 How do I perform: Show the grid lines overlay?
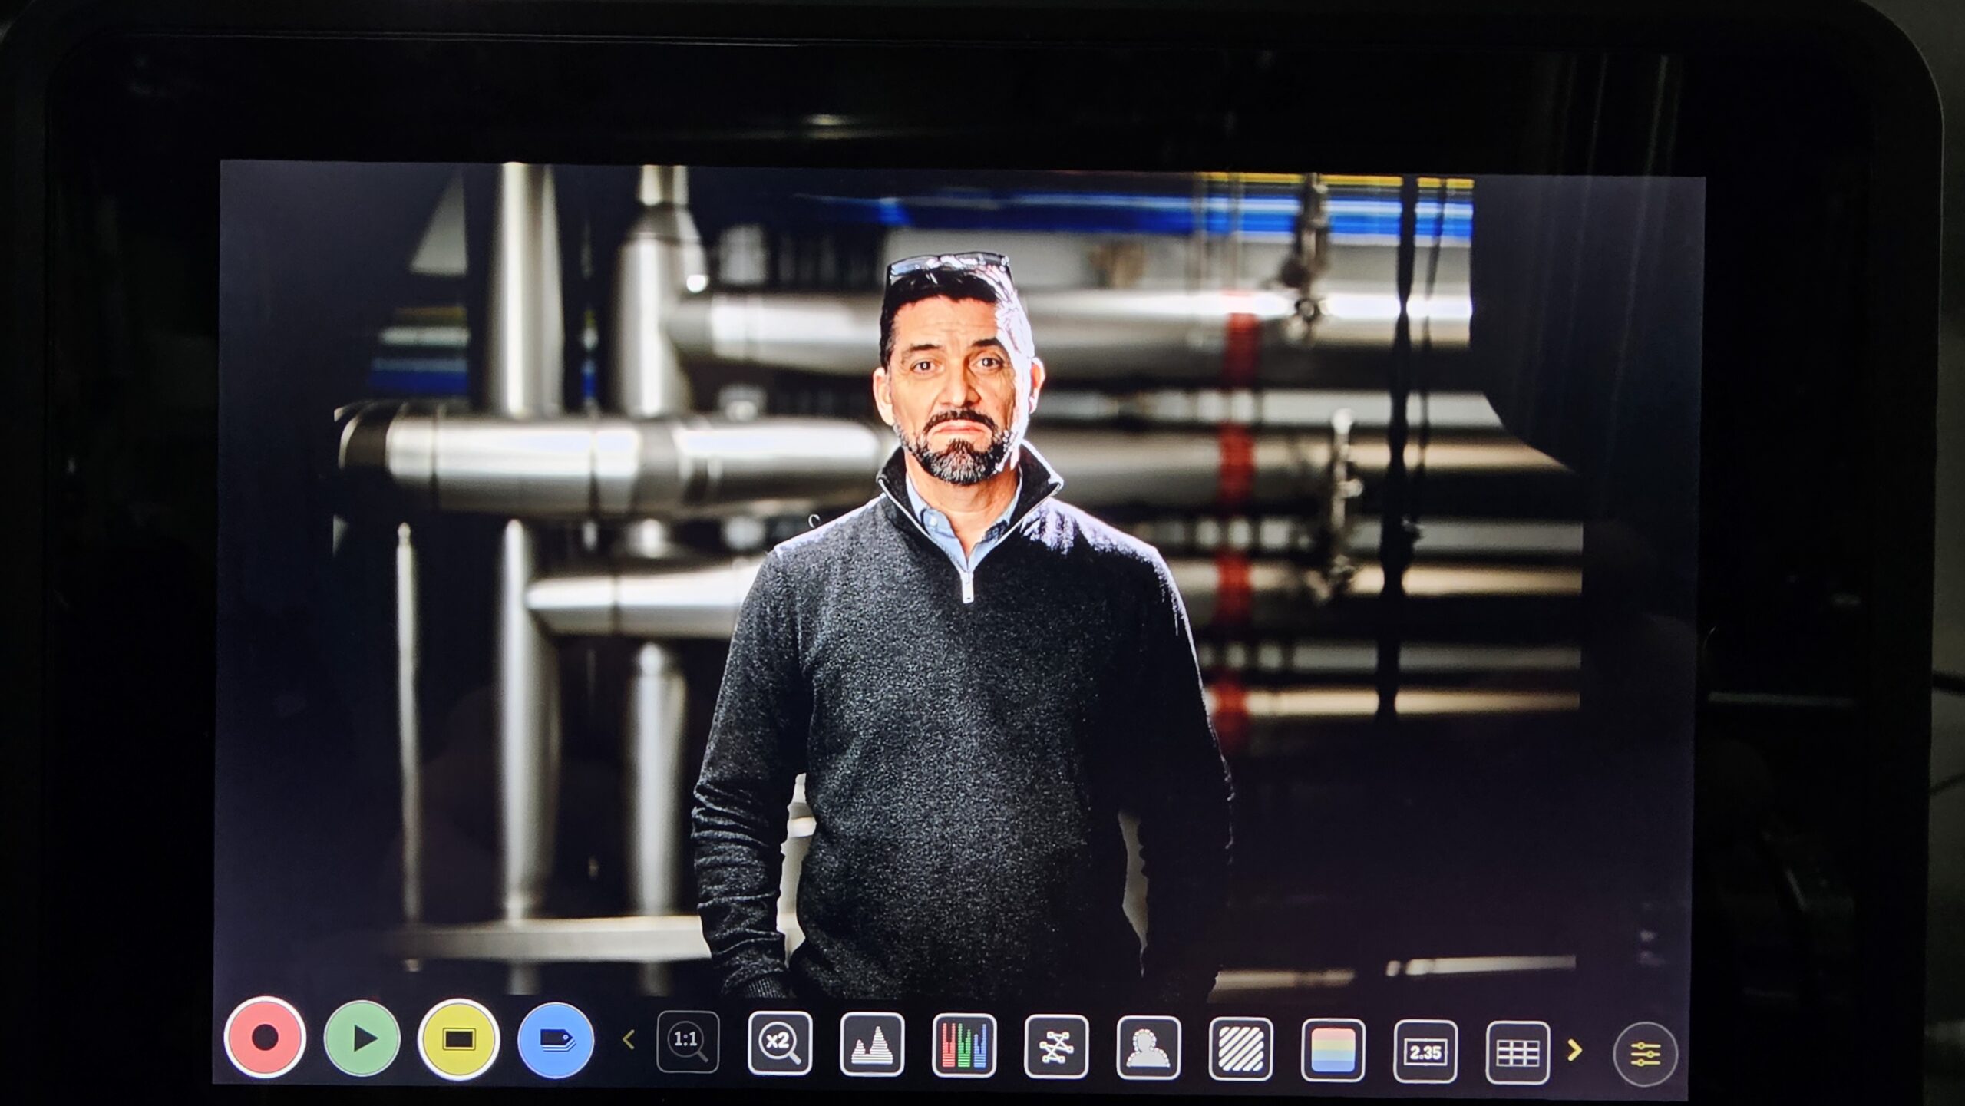(x=1518, y=1053)
